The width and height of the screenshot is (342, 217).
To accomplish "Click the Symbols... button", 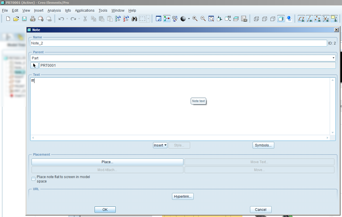I will click(x=263, y=145).
